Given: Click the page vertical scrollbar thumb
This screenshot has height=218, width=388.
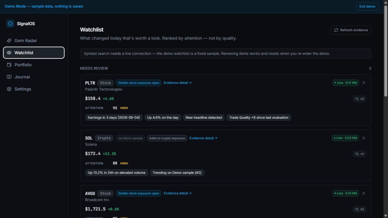Looking at the screenshot, I should (x=386, y=51).
